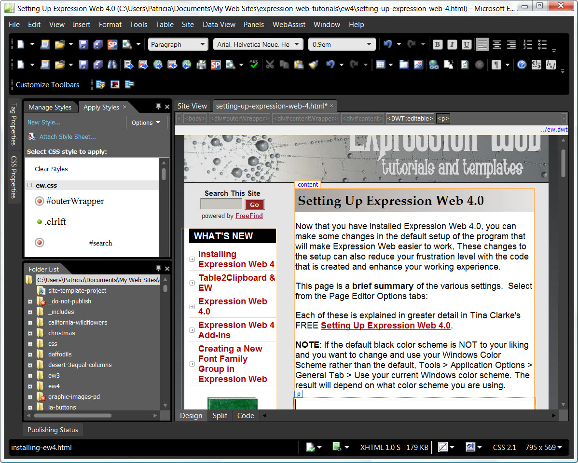
Task: Click the site-template-project file icon
Action: (41, 290)
